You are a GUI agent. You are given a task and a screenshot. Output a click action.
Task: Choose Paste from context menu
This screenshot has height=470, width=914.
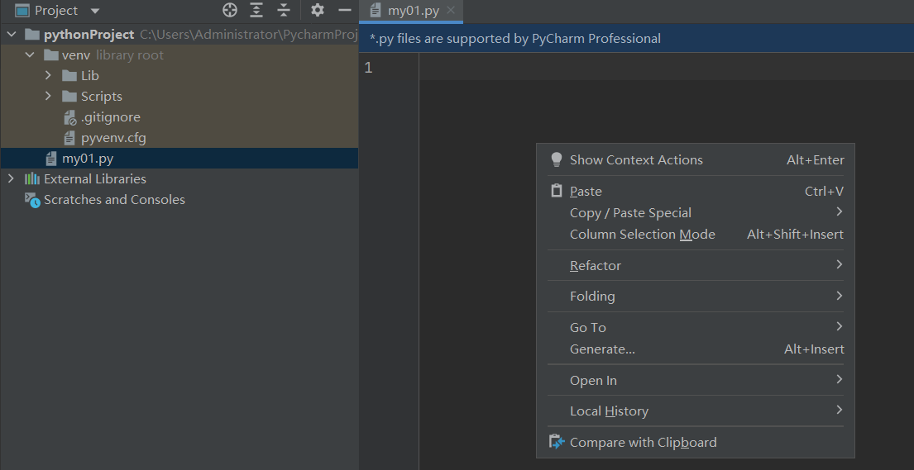click(x=696, y=191)
